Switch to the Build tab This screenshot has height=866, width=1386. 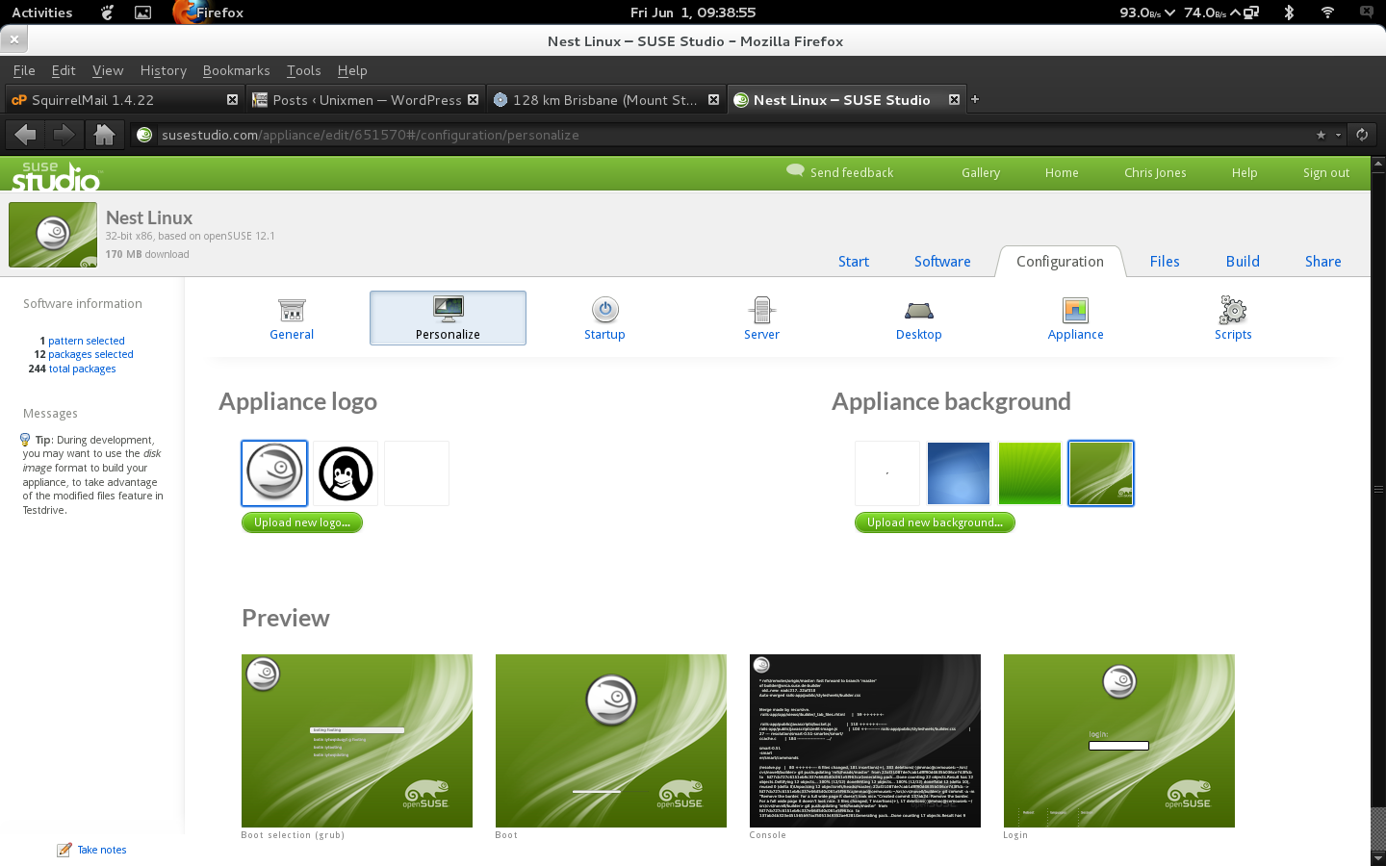tap(1243, 262)
